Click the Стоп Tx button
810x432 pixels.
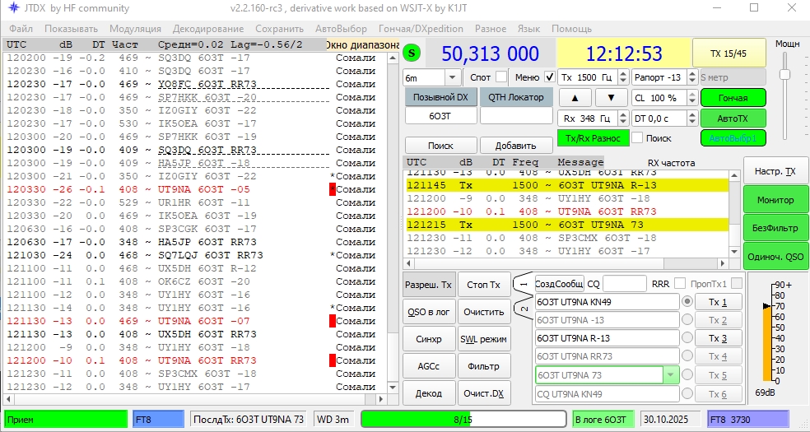[483, 286]
